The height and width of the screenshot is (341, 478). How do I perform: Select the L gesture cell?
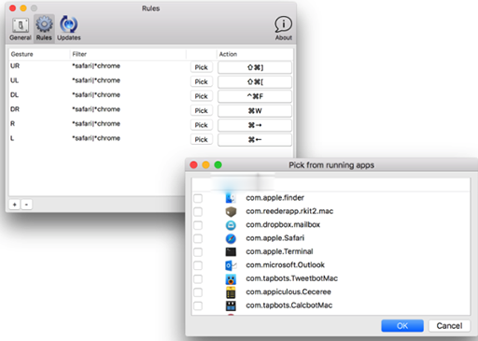tap(12, 138)
